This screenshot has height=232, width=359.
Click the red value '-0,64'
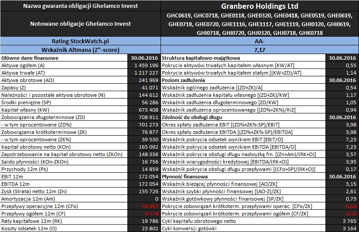tap(350, 206)
